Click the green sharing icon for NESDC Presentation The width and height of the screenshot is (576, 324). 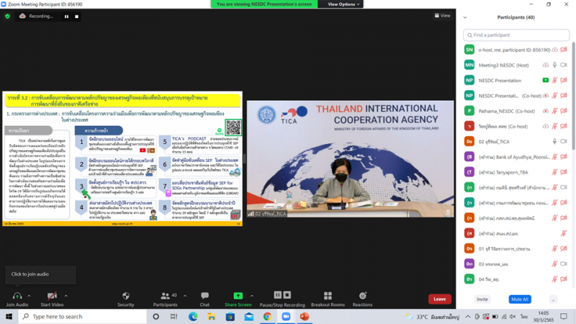tap(546, 80)
